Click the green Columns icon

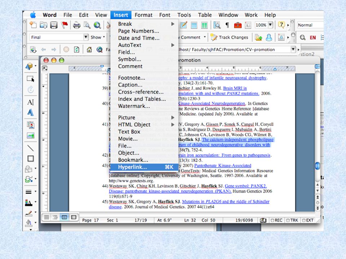[x=204, y=25]
